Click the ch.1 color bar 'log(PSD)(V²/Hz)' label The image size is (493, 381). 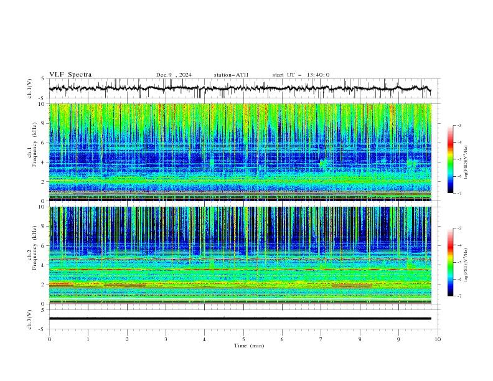coord(466,162)
